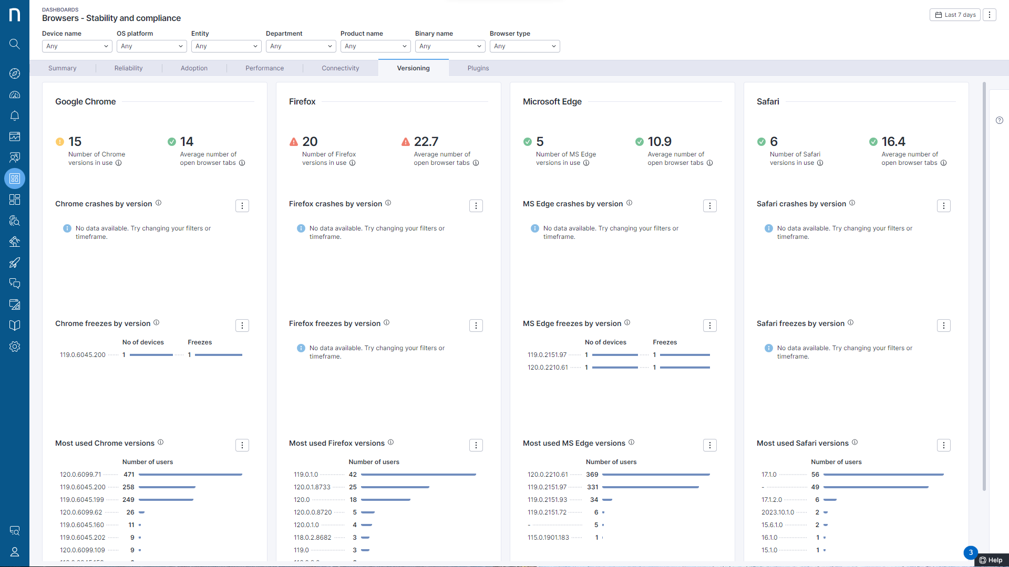Open the Entity filter dropdown

(x=226, y=46)
